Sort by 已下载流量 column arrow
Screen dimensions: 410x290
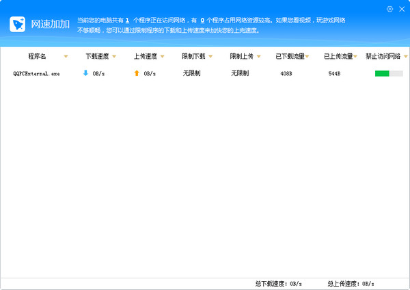pyautogui.click(x=307, y=56)
